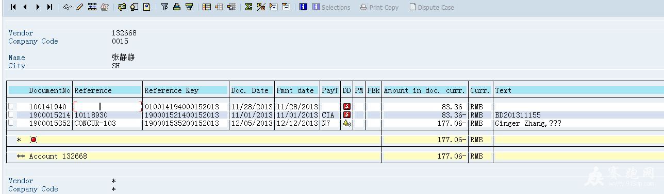Tick the checkbox for document 1900015352

(x=11, y=123)
